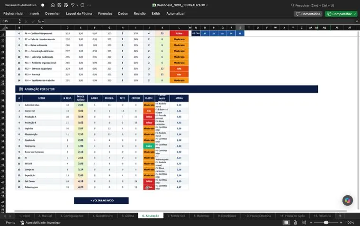Click the APURAÇÃO POR SETOR header bar

[x=166, y=89]
